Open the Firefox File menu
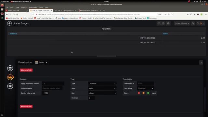Image resolution: width=208 pixels, height=117 pixels. click(7, 7)
